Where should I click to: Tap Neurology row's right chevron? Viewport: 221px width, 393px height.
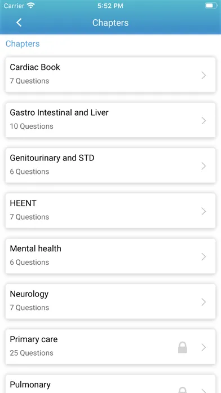pos(204,302)
